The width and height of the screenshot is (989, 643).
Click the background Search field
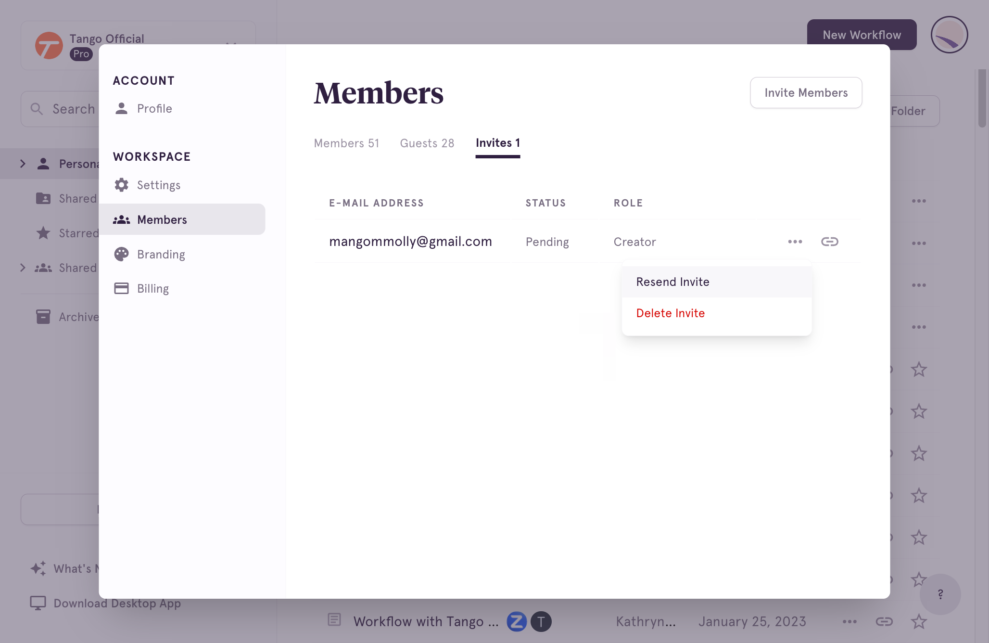(60, 109)
